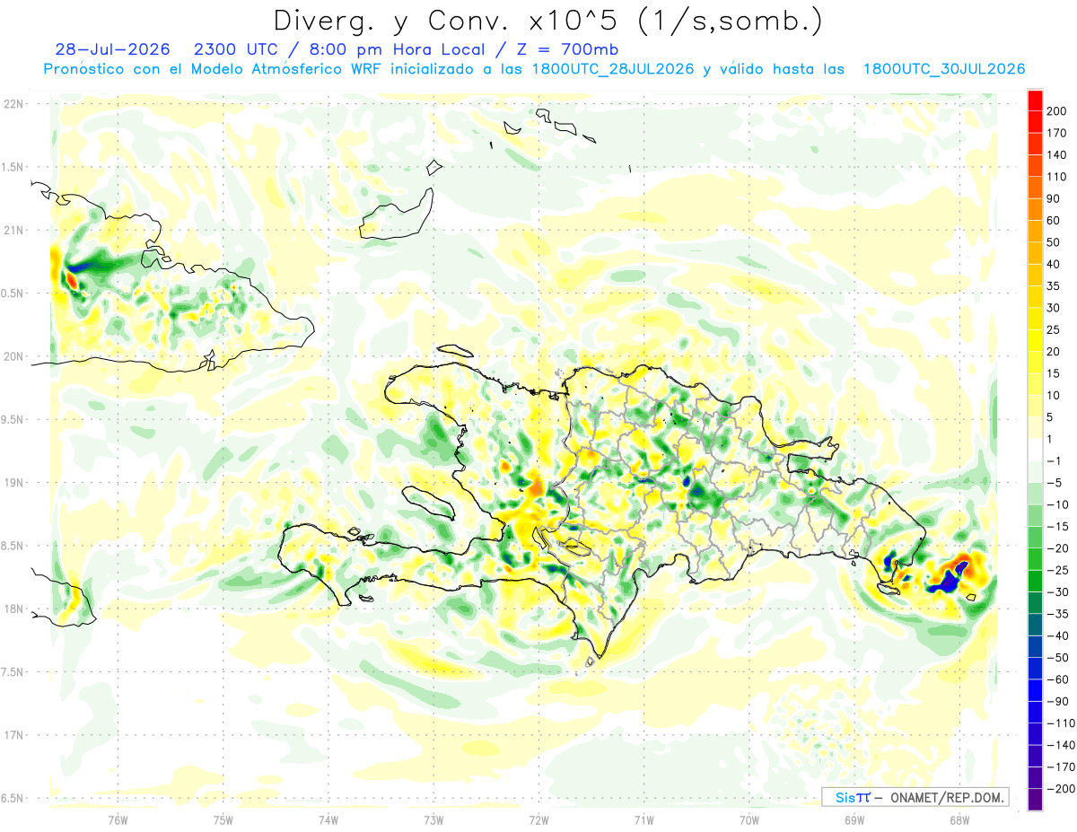Click the positive '60' colorbar value
1077x832 pixels.
click(x=1055, y=221)
